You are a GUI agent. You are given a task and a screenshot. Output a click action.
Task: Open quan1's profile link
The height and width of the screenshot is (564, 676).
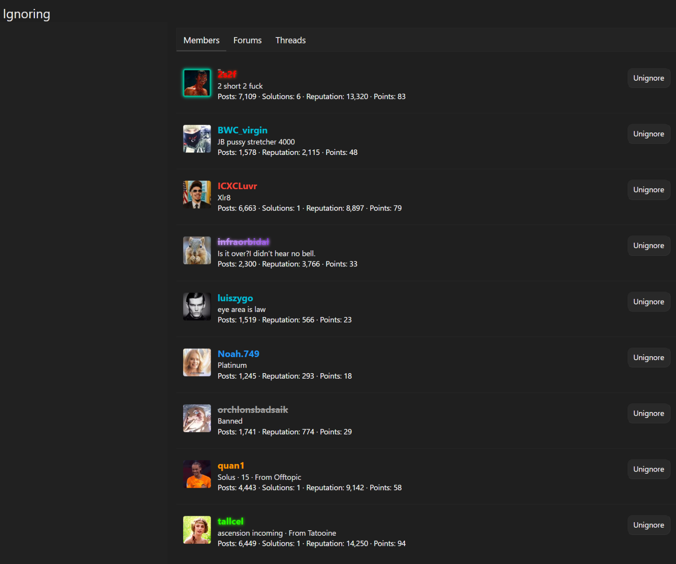pyautogui.click(x=231, y=466)
